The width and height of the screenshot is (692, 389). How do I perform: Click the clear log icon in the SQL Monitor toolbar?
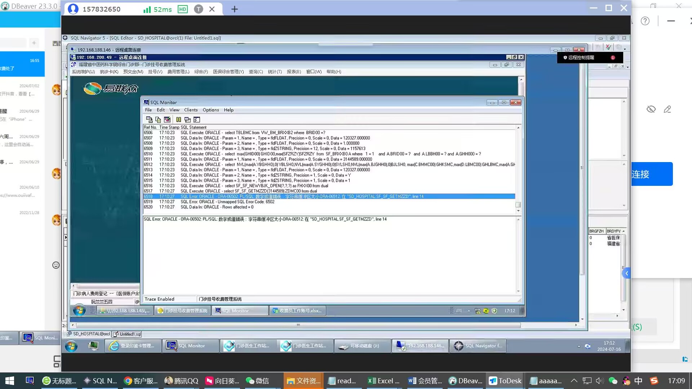click(x=167, y=120)
